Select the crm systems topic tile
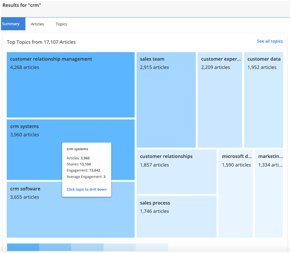The height and width of the screenshot is (253, 291). pyautogui.click(x=34, y=149)
